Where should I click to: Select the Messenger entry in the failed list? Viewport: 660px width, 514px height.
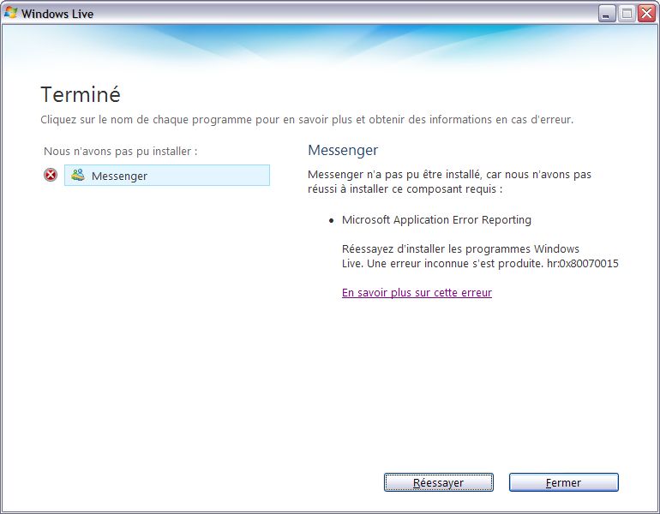click(x=167, y=176)
